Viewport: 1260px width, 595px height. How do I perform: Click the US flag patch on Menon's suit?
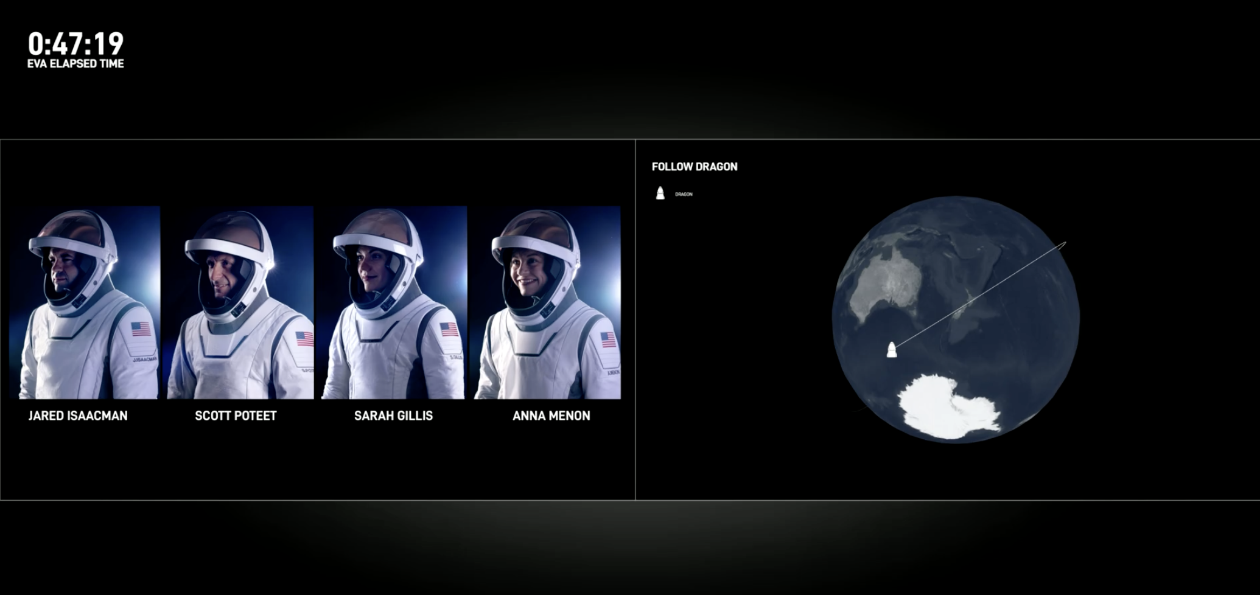tap(608, 339)
